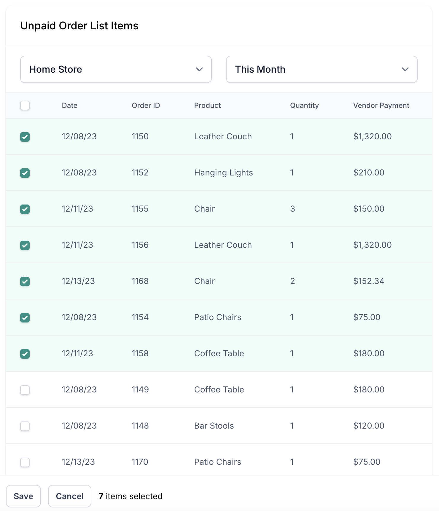Check order 1170 Patio Chairs checkbox
Screen dimensions: 439x511
[25, 462]
